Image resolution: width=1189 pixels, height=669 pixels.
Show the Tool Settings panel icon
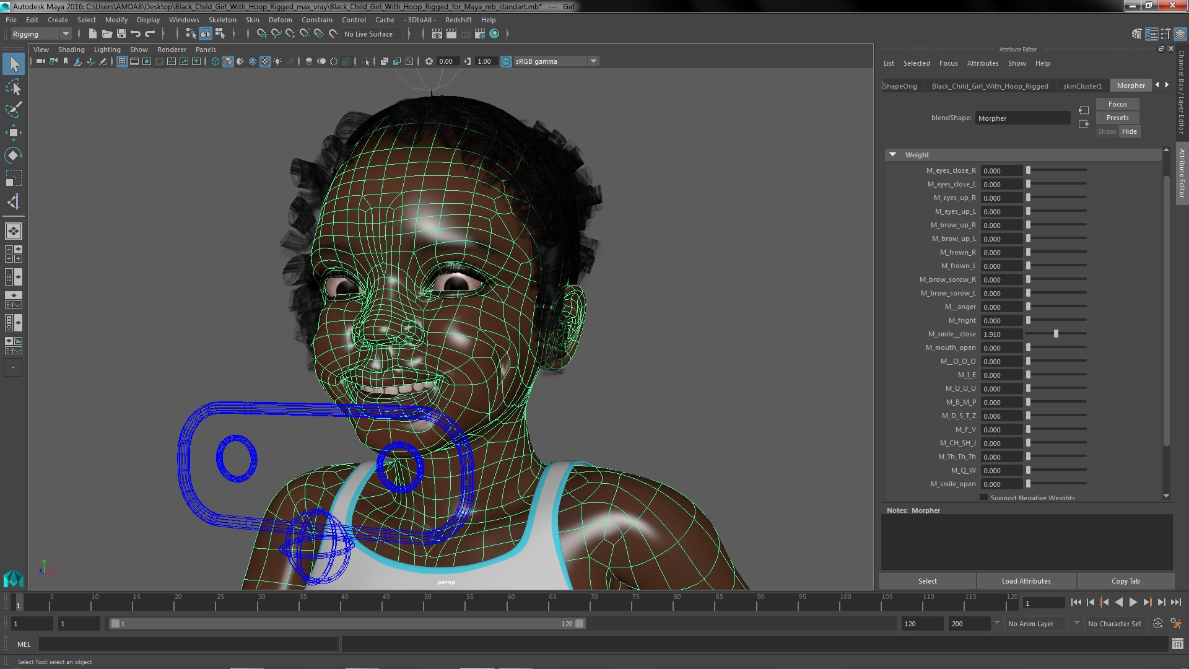1165,34
